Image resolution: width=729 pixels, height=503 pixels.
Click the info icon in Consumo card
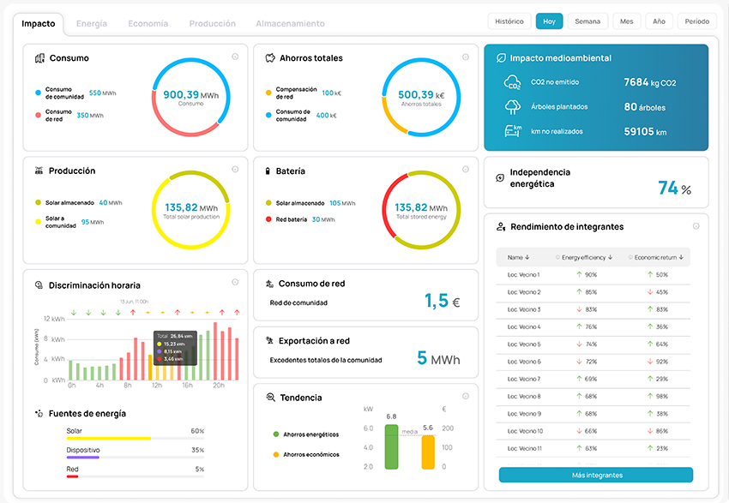235,57
